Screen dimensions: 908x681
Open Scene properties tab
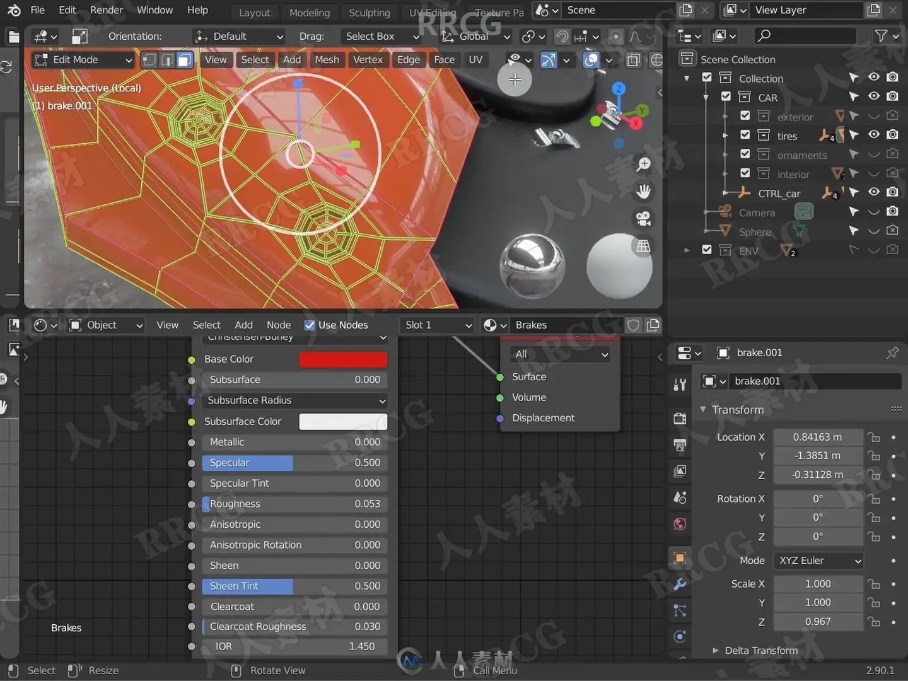pos(680,498)
